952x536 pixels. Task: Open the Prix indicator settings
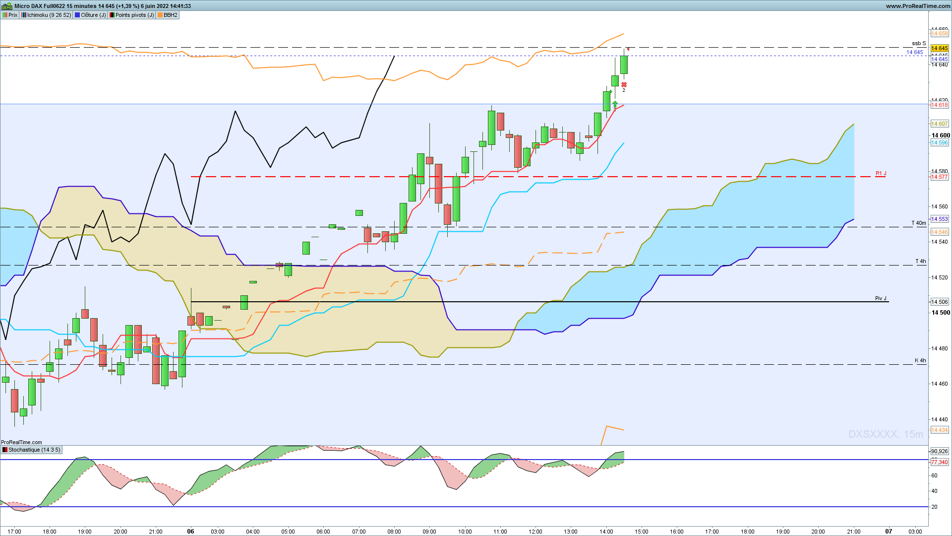(x=10, y=15)
